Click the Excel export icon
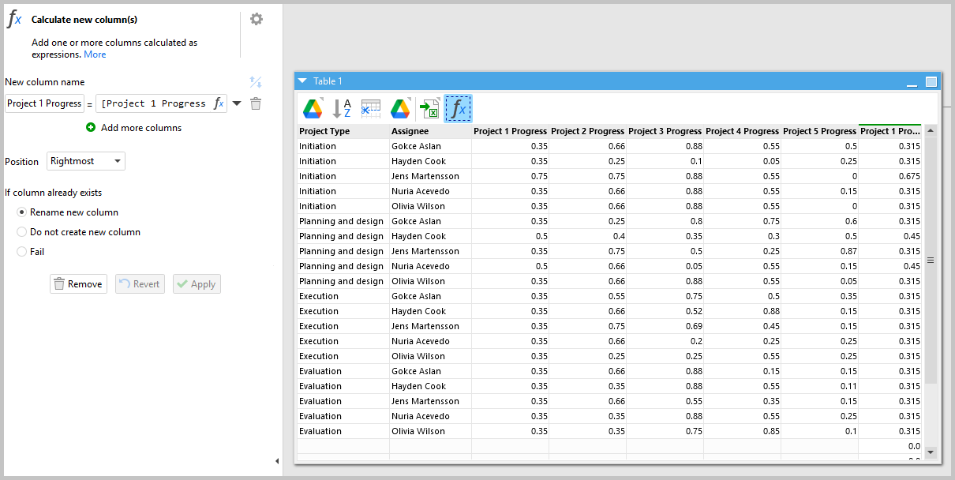This screenshot has height=480, width=955. (x=429, y=109)
